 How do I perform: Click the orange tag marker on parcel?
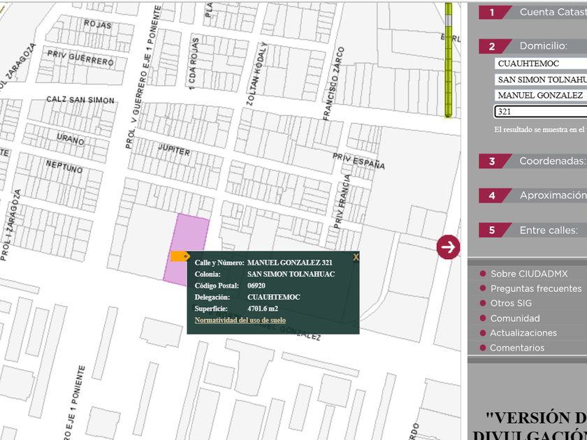180,256
